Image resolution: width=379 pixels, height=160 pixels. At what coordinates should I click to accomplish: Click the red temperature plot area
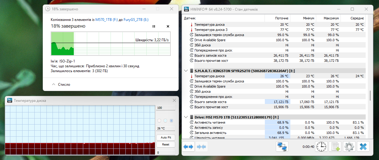(80, 149)
